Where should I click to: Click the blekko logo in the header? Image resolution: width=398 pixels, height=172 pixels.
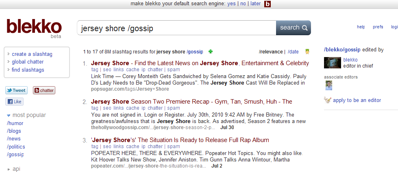coord(34,27)
